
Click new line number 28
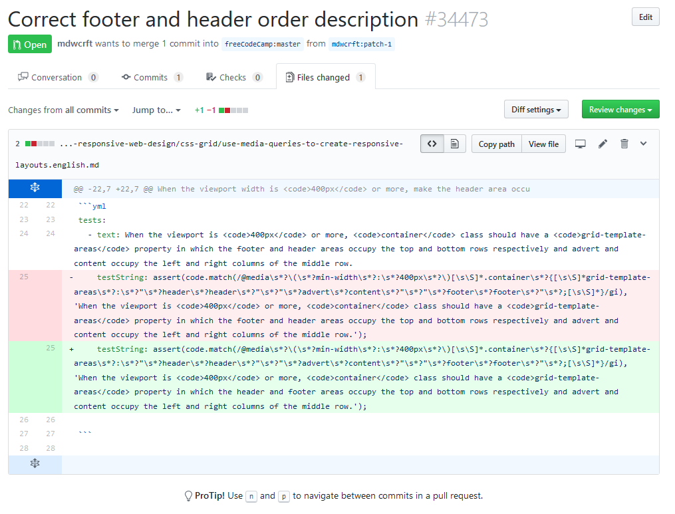point(51,448)
